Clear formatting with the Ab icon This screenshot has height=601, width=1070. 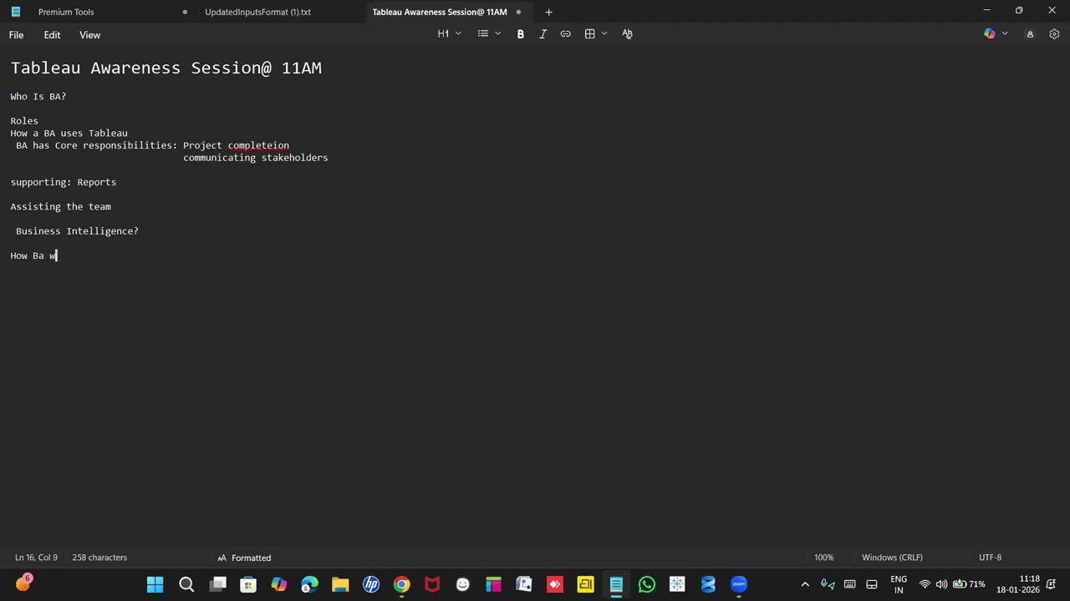pyautogui.click(x=627, y=34)
